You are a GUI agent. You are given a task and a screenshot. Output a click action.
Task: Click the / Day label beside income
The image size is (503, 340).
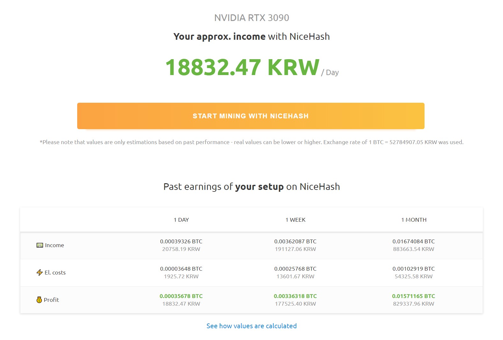coord(330,73)
